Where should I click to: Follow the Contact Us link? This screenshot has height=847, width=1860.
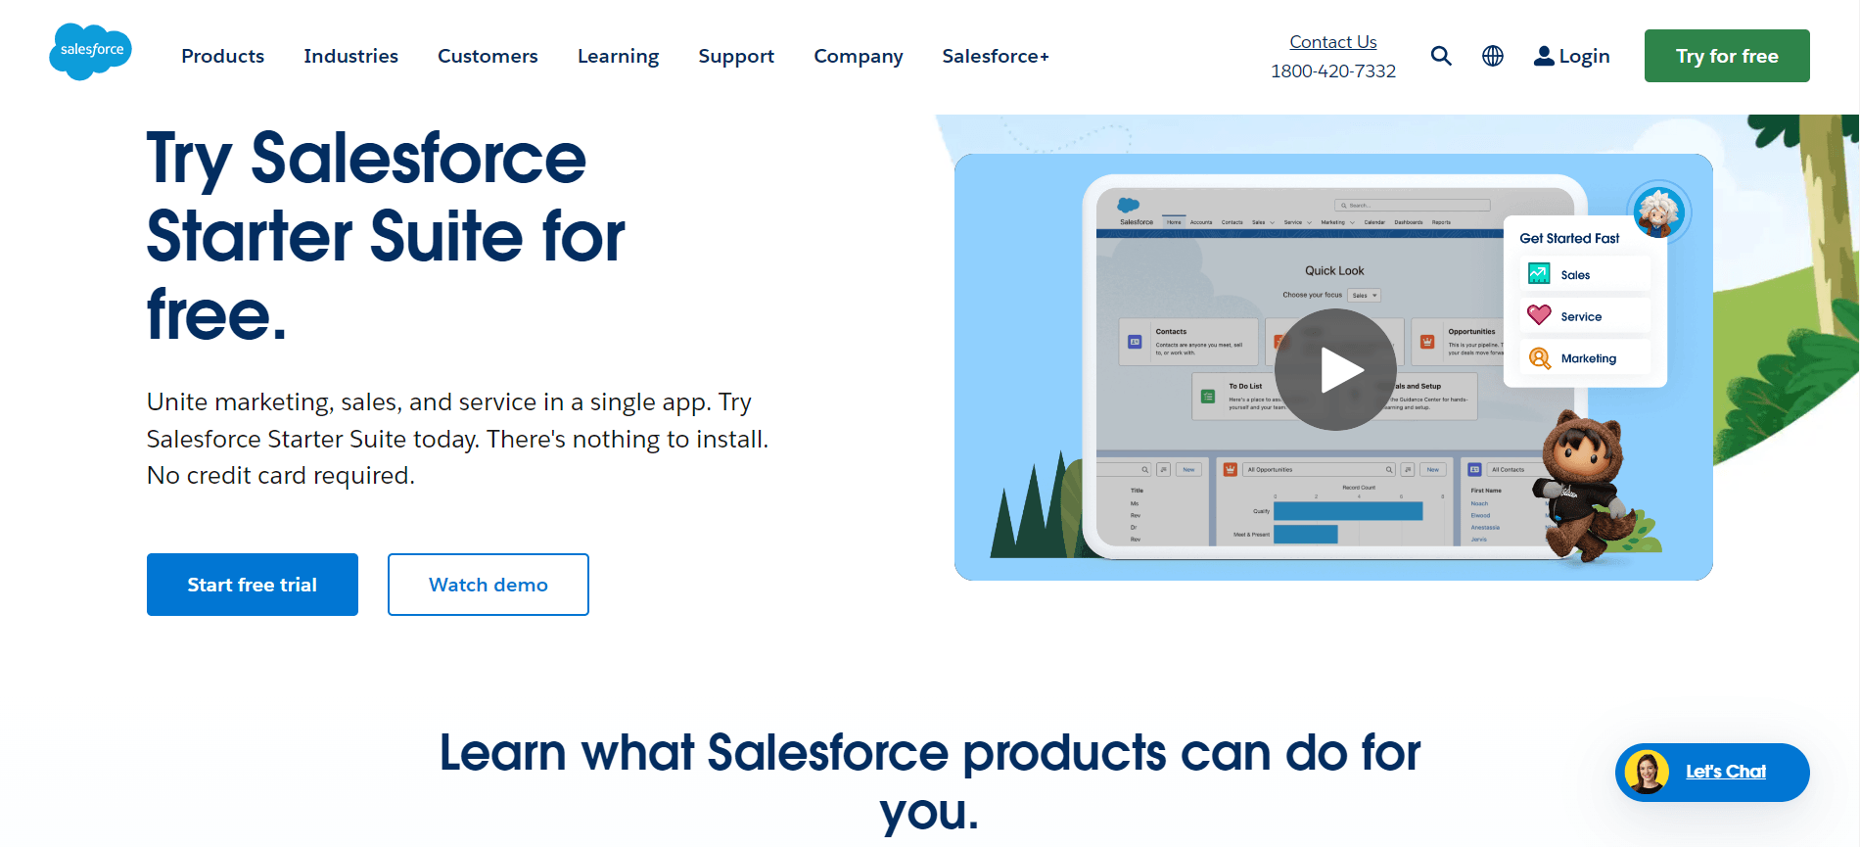pyautogui.click(x=1333, y=42)
